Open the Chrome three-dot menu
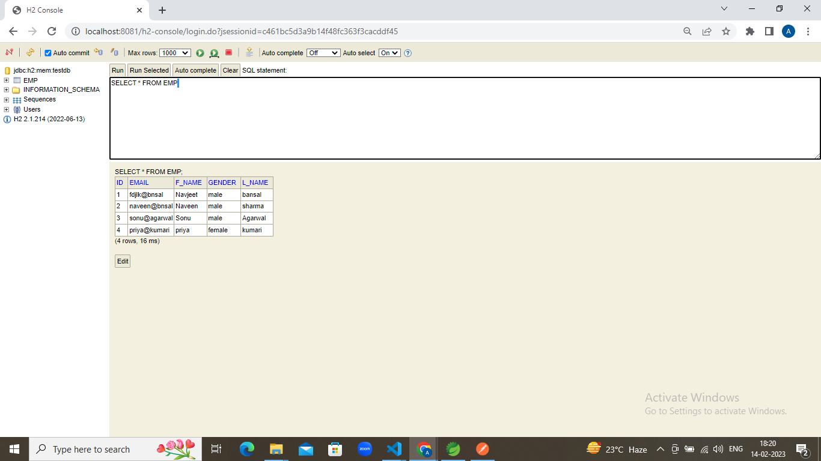 pos(807,31)
